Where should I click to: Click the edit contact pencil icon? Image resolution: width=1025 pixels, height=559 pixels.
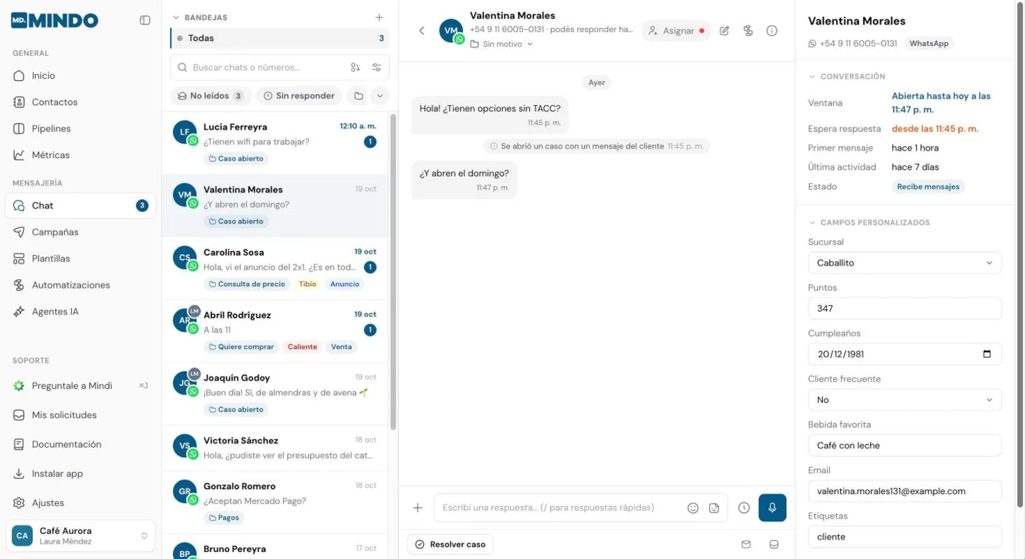725,31
